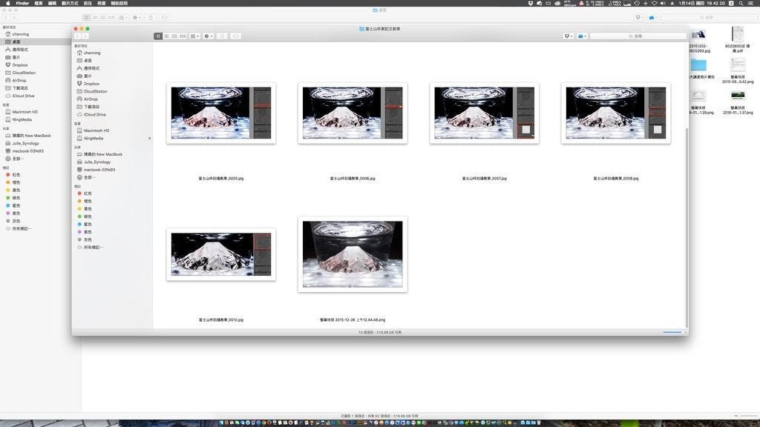Open the third menu bar item after Finder
The height and width of the screenshot is (427, 760).
point(70,4)
